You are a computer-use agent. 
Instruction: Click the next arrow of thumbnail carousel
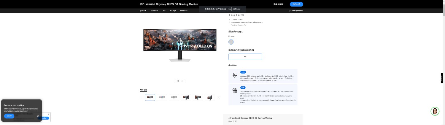[219, 97]
